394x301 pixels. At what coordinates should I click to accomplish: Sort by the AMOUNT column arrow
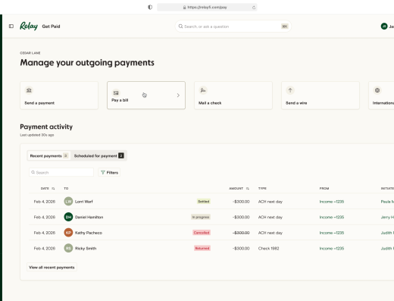click(x=248, y=189)
